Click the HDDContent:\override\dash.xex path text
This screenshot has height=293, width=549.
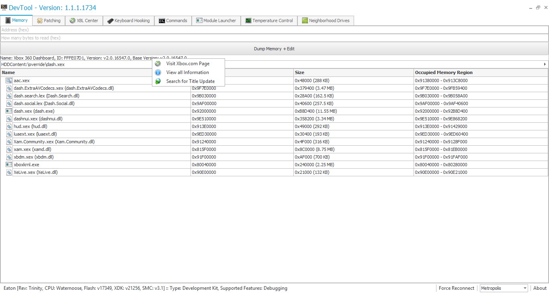pyautogui.click(x=33, y=64)
